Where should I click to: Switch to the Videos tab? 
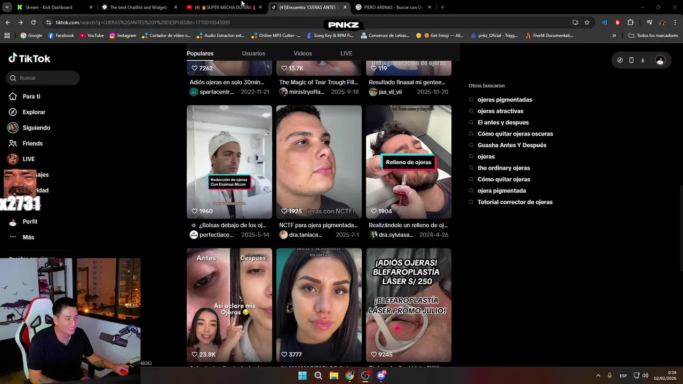[303, 53]
